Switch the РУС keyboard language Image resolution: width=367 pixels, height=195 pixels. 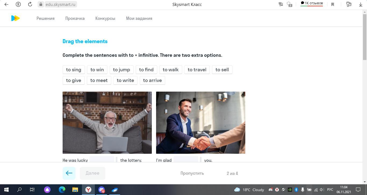tap(330, 190)
